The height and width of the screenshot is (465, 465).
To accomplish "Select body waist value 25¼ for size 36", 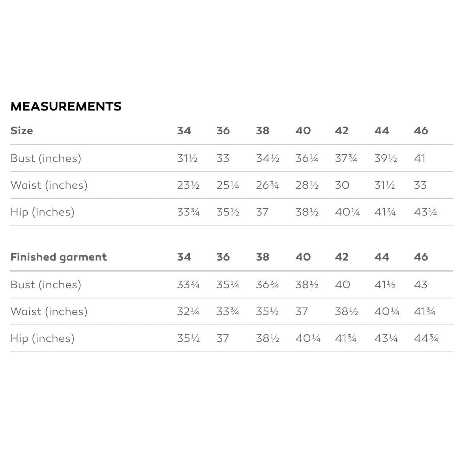I will (x=228, y=185).
